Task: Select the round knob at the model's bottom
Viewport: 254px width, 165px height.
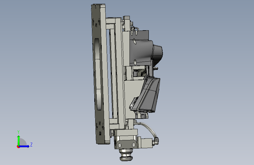Action: click(126, 156)
